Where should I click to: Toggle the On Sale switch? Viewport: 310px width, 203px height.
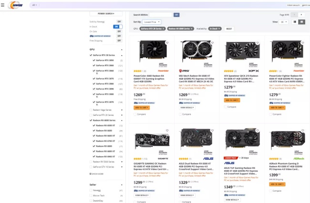(x=119, y=31)
